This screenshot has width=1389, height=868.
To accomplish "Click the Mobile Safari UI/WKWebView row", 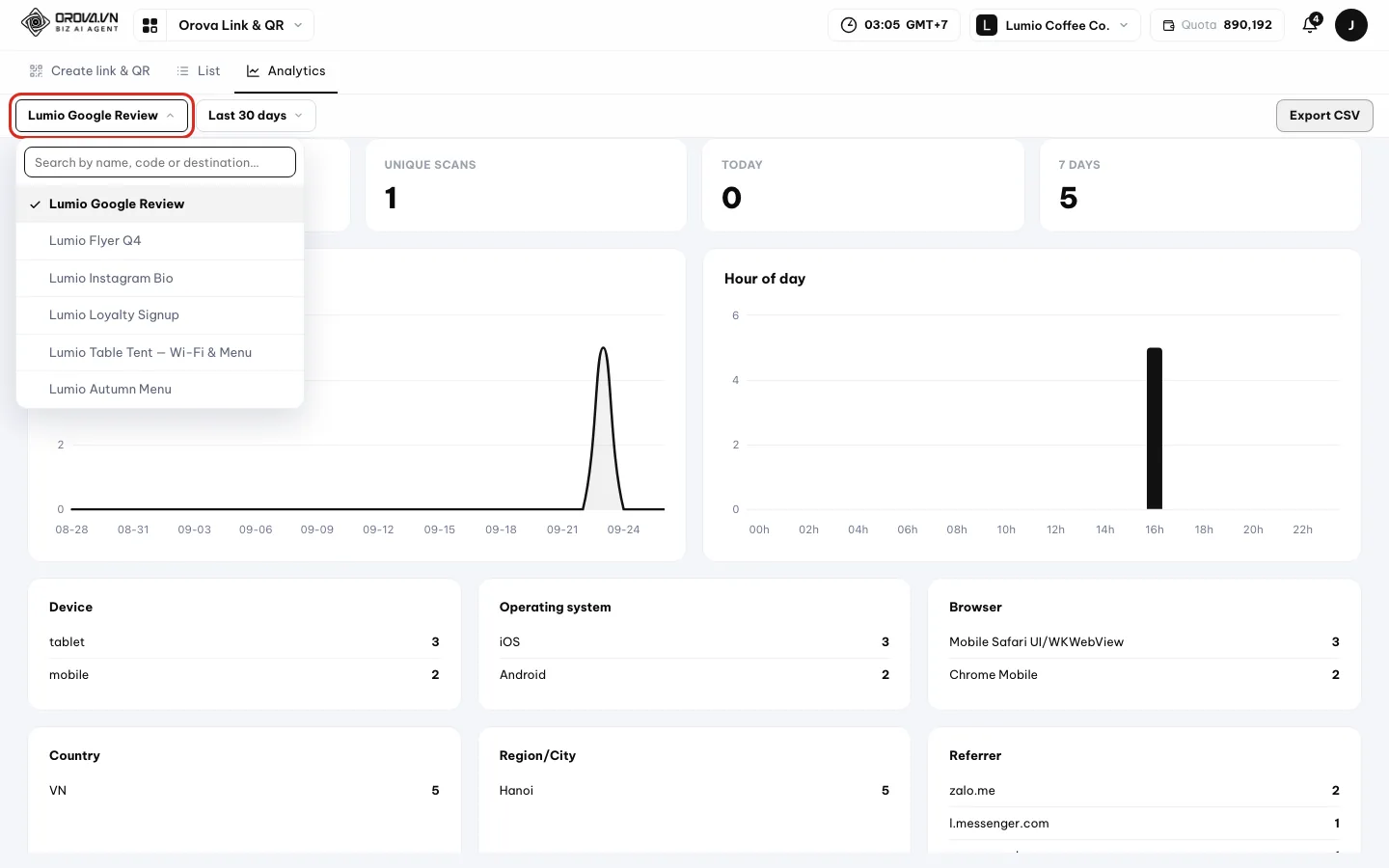I will [1144, 642].
